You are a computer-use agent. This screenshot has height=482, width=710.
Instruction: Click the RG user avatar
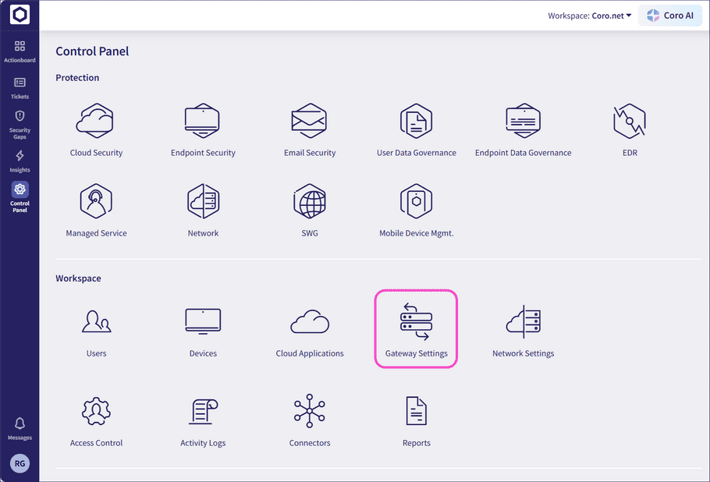(x=20, y=463)
